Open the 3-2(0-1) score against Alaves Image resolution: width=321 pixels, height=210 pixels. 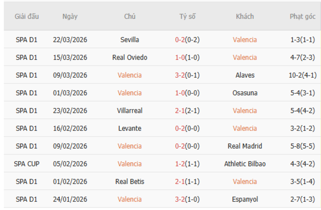(187, 75)
